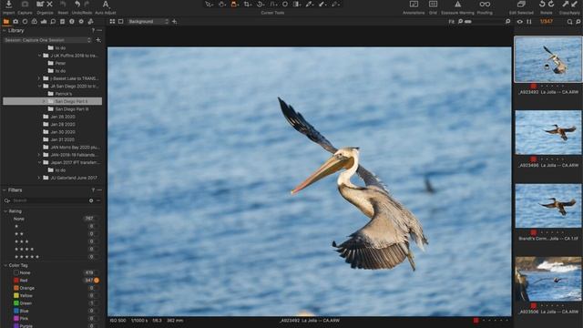Select the Color Picker eyedropper tool
Screen dimensions: 583x328
pyautogui.click(x=310, y=5)
